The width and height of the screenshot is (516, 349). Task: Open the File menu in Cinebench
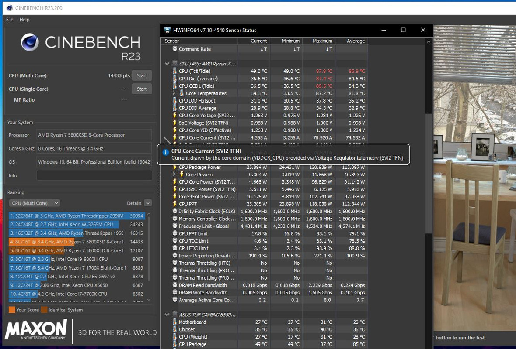[x=10, y=20]
